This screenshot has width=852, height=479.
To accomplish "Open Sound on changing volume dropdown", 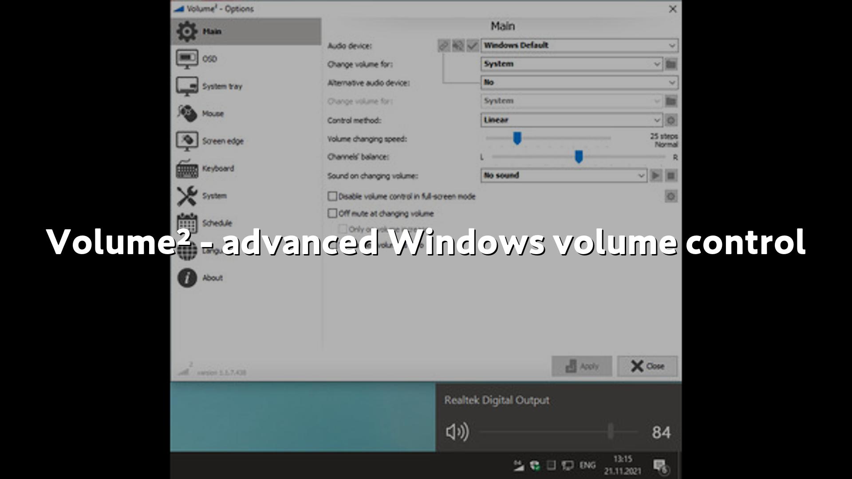I will point(564,175).
